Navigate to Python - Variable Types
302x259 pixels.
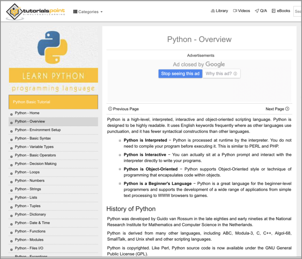click(34, 147)
